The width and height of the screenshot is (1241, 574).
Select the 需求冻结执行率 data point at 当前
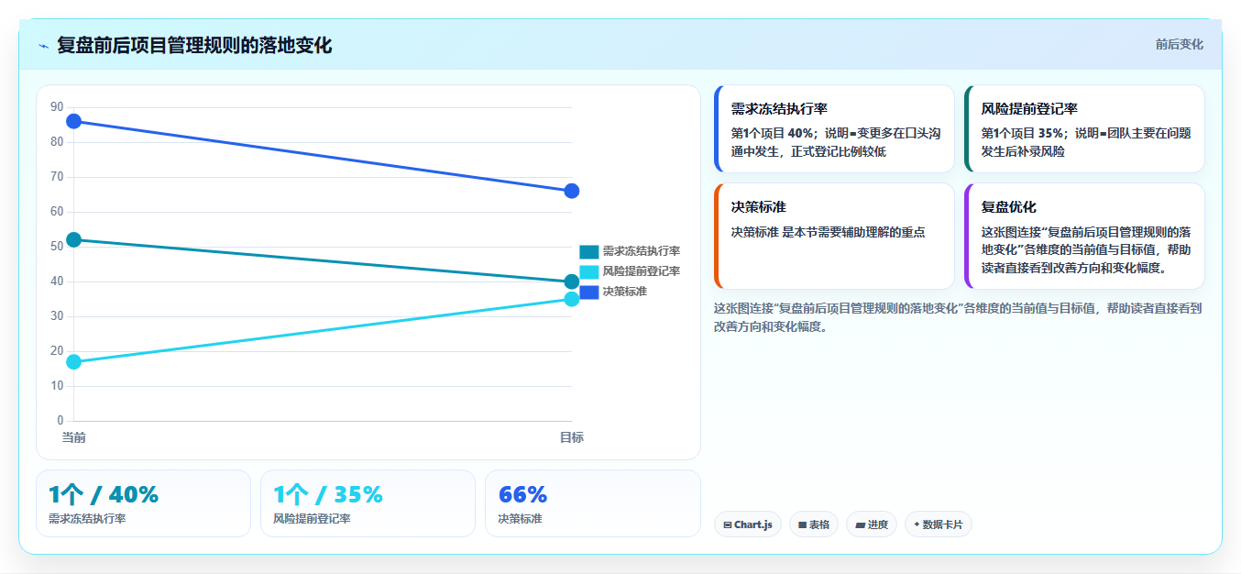74,239
